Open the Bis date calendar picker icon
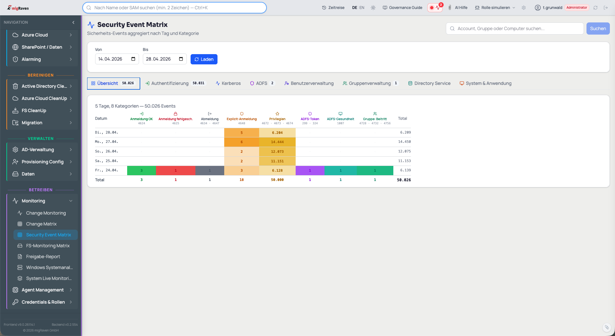Viewport: 615px width, 336px height. click(181, 59)
